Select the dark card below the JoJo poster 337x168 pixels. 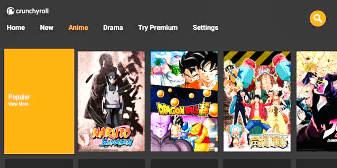[x=317, y=163]
